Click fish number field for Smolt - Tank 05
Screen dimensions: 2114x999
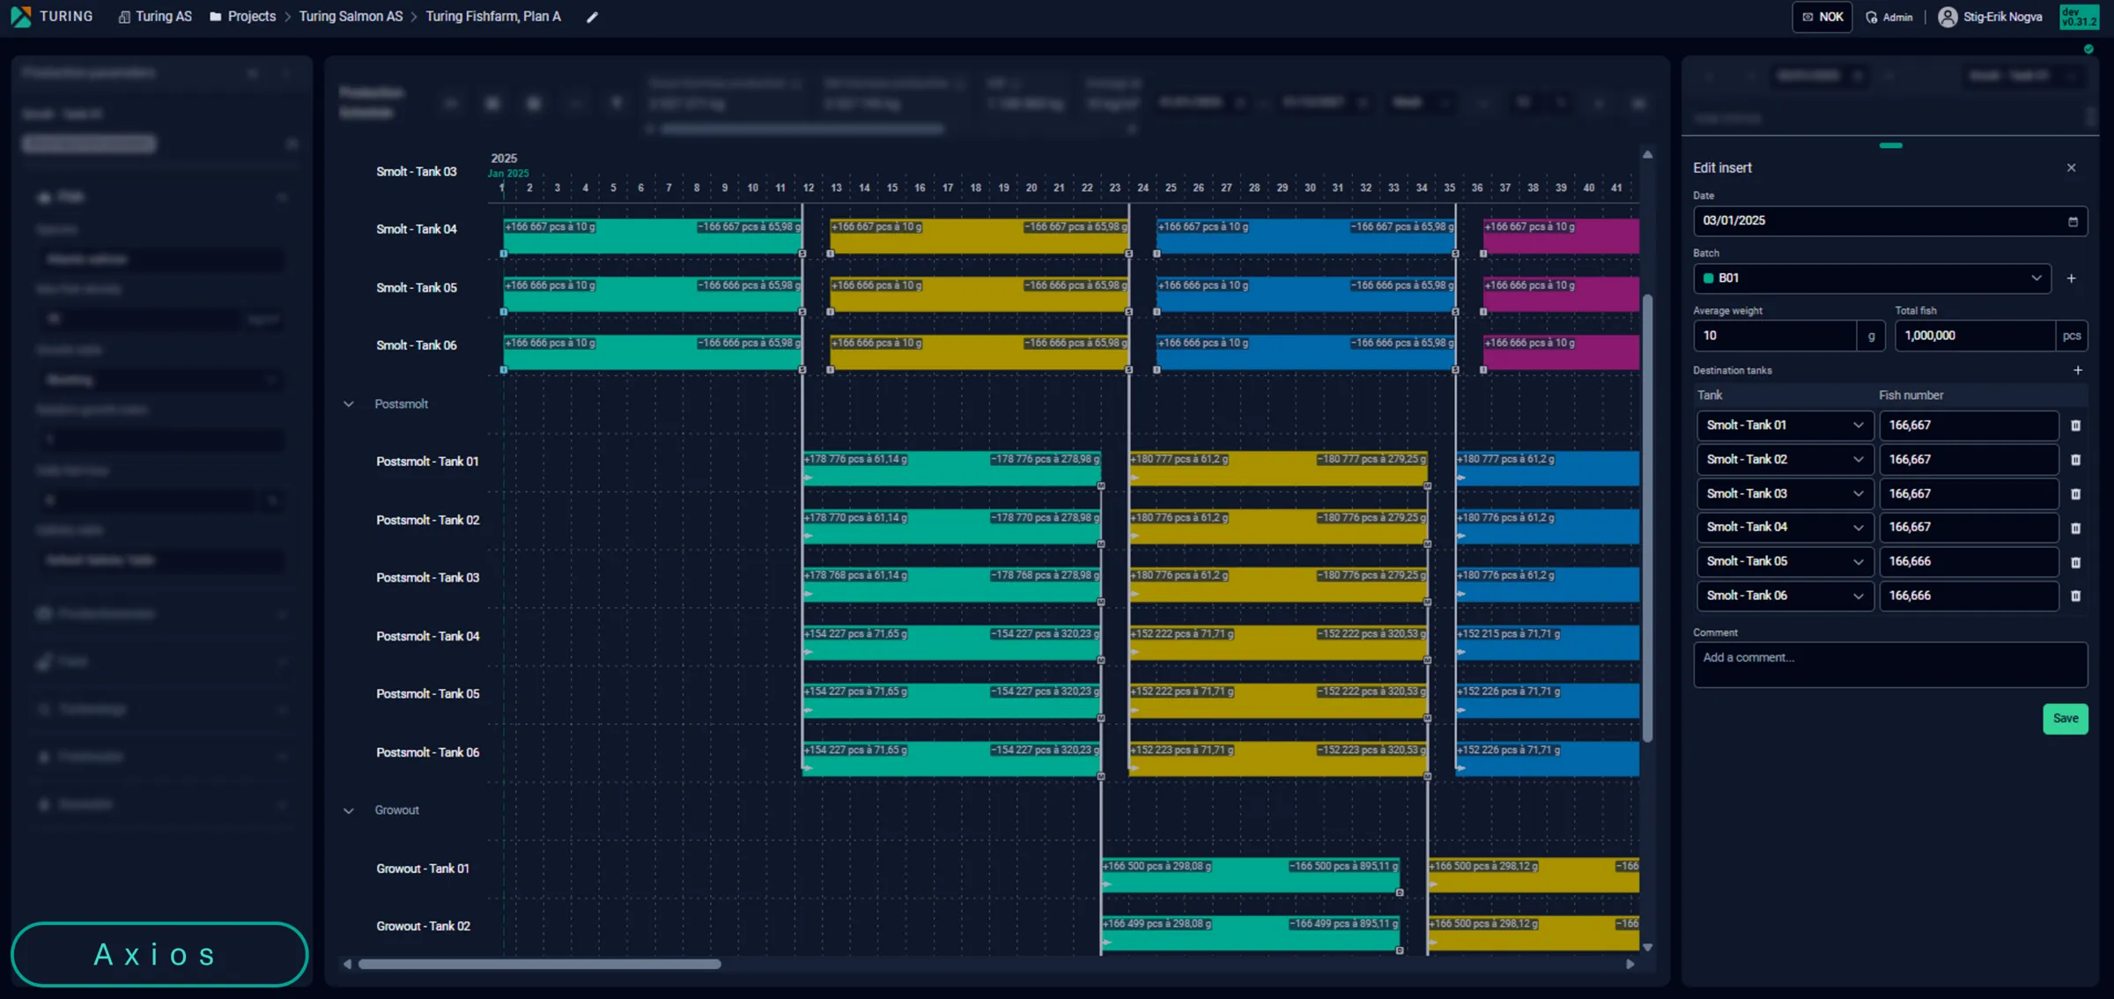click(x=1968, y=562)
